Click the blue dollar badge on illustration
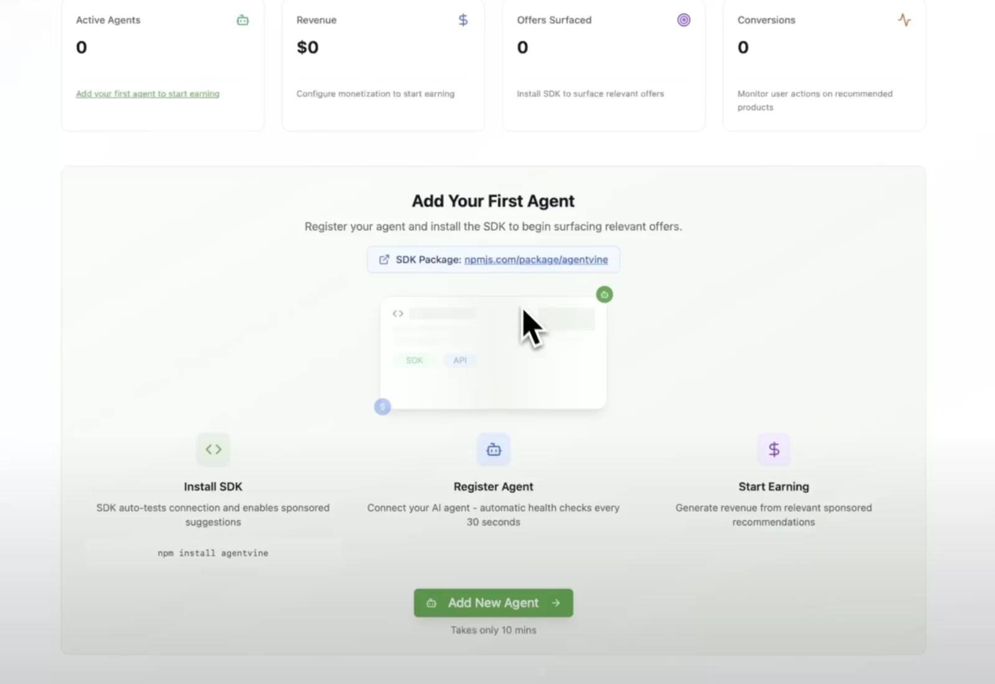The image size is (995, 684). coord(382,407)
